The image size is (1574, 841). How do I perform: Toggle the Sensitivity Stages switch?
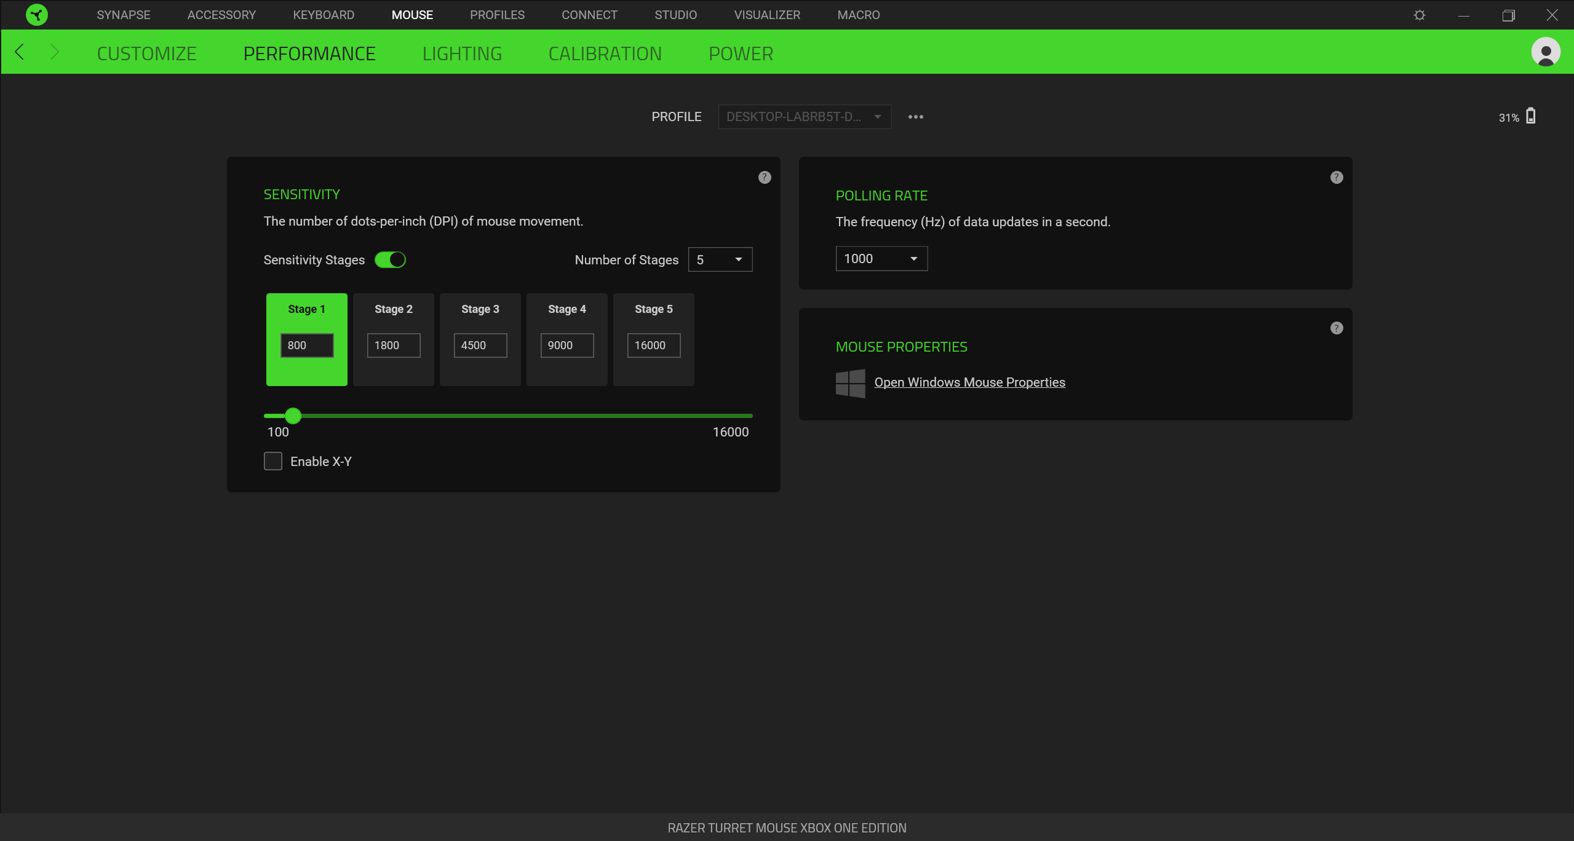390,260
